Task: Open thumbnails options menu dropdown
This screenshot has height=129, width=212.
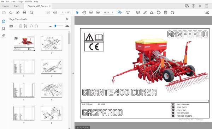Action: 12,26
